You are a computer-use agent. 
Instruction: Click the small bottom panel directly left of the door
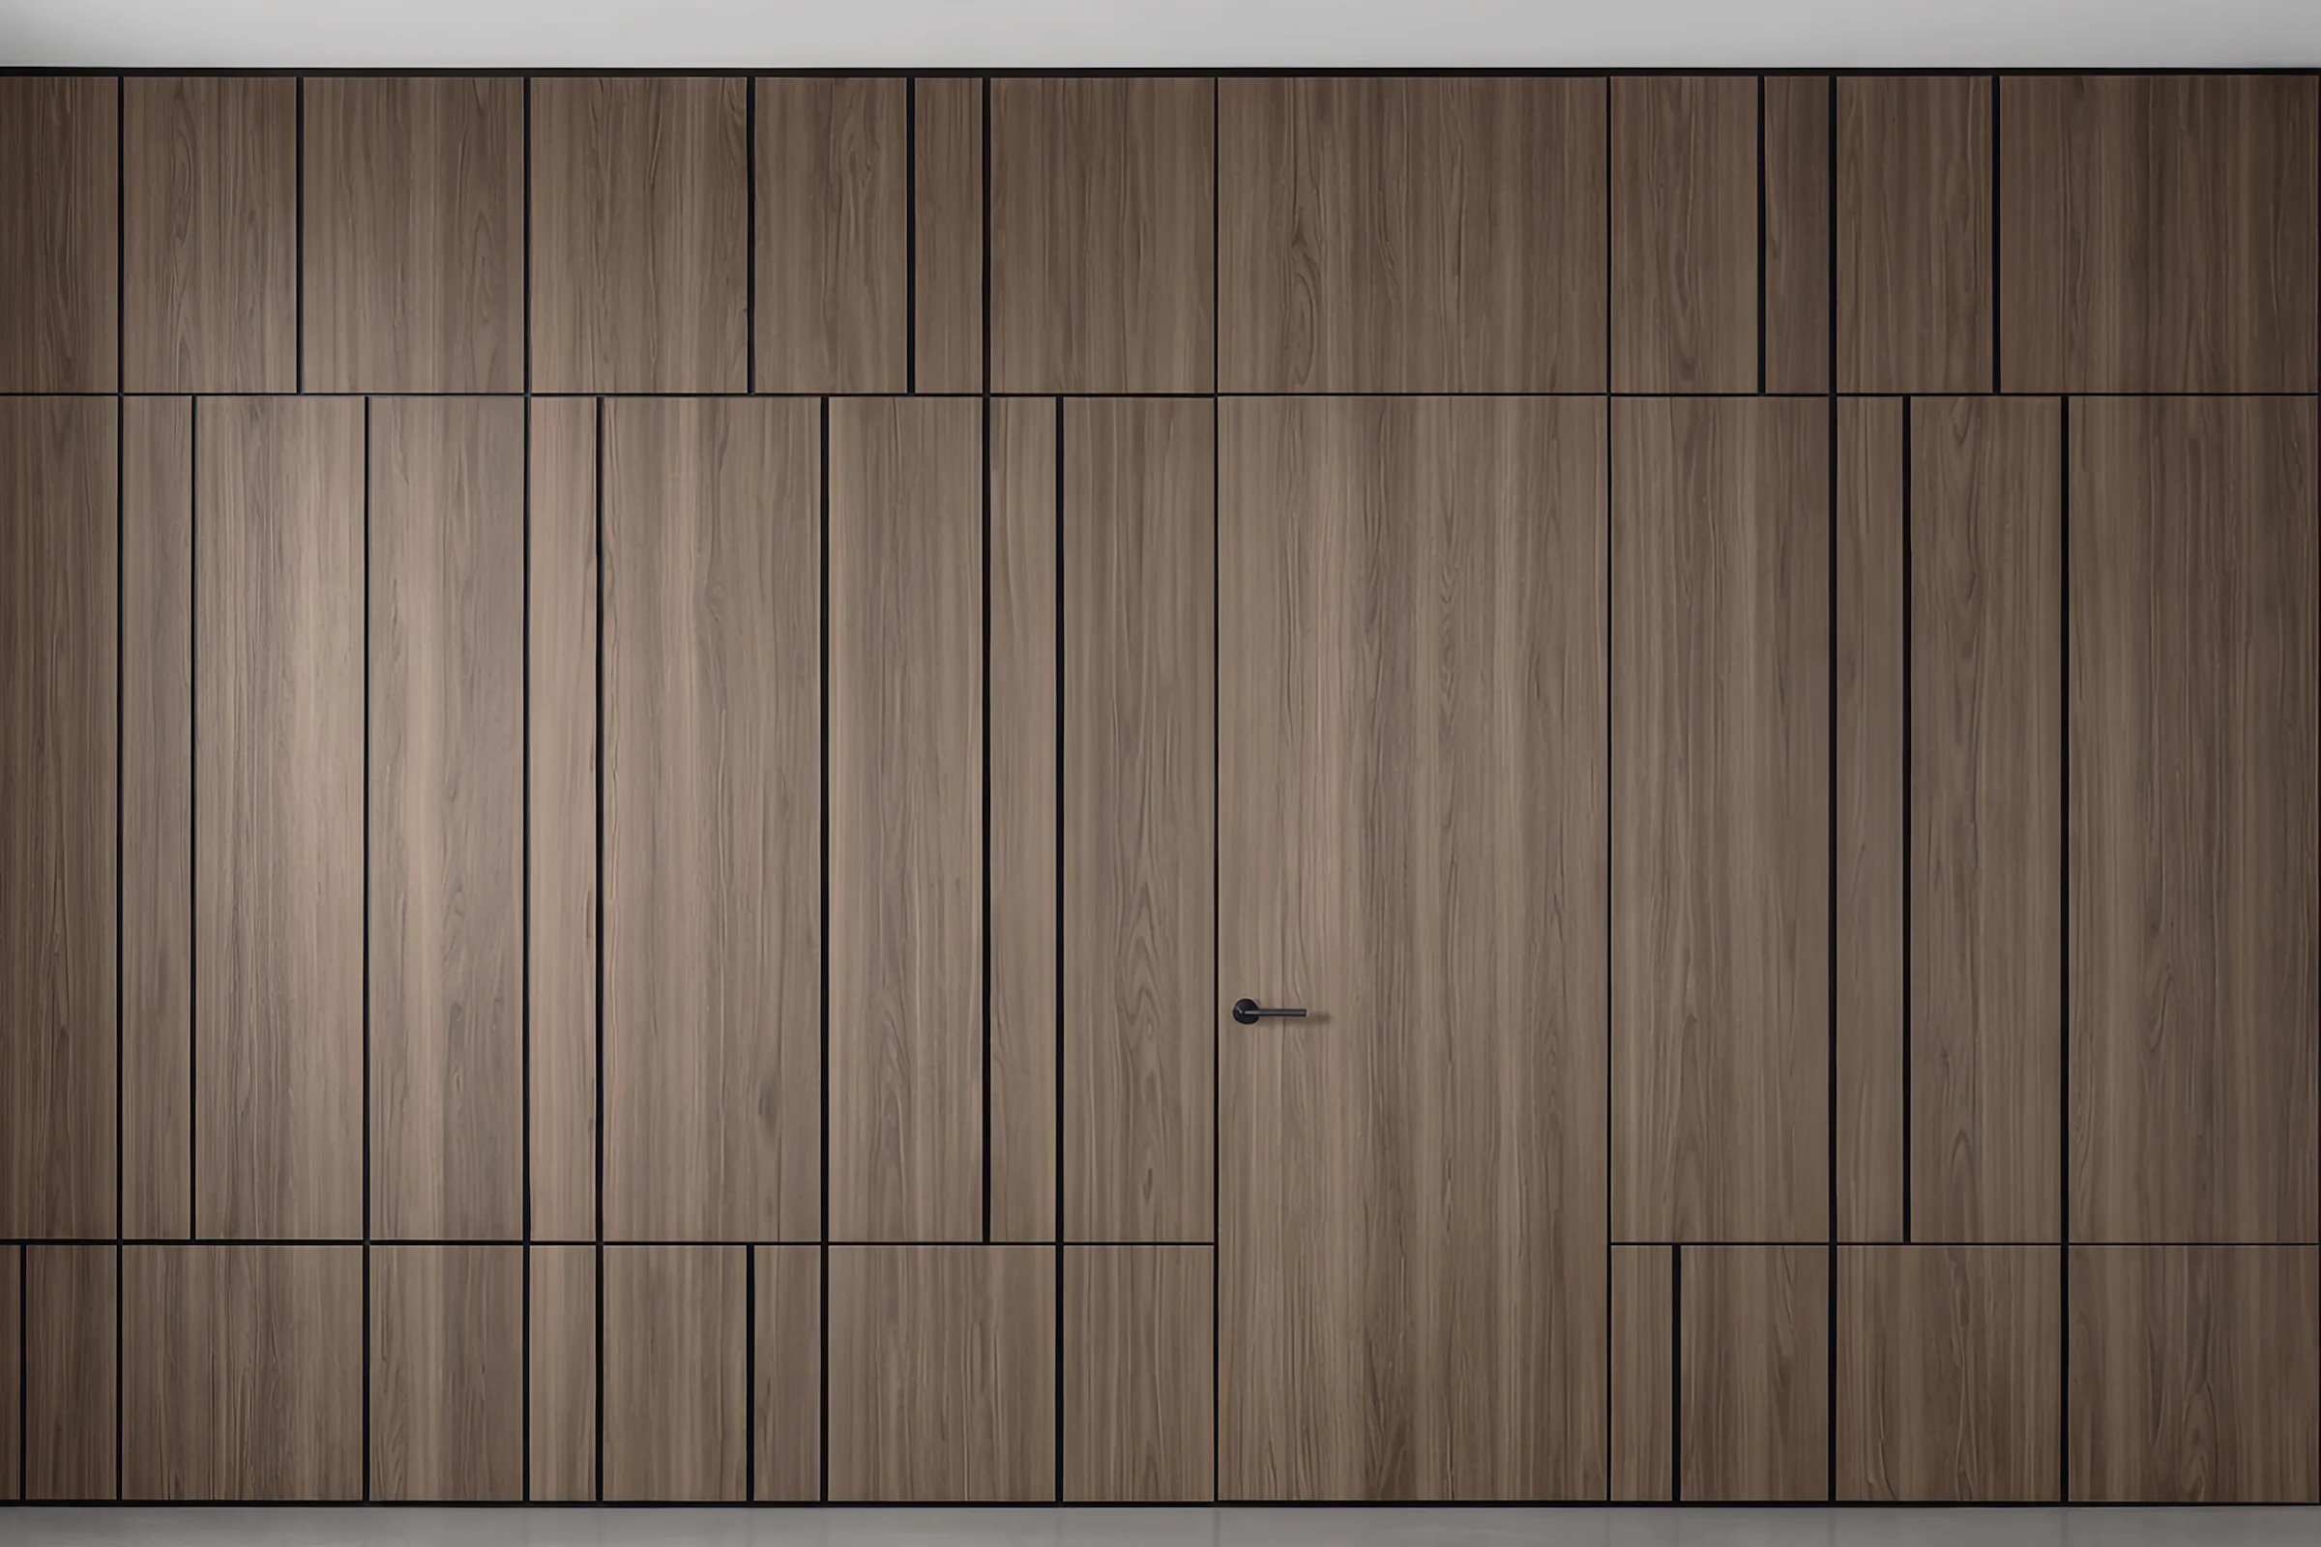(1138, 1371)
